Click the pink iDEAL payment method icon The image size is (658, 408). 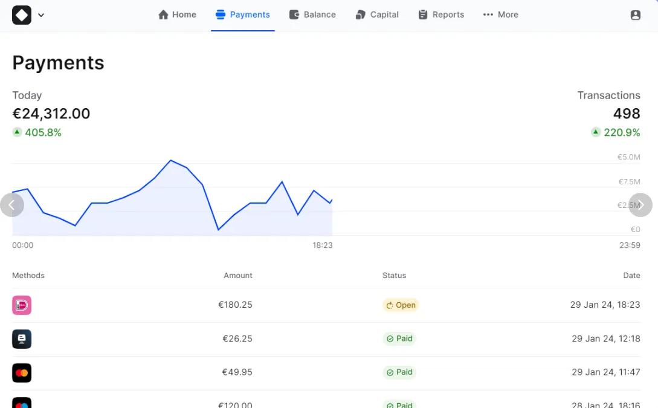point(22,305)
